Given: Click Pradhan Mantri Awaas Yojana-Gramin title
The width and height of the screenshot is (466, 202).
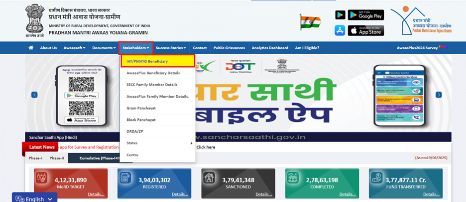Looking at the screenshot, I should coord(98,33).
